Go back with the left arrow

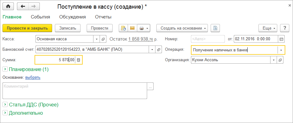click(23, 6)
